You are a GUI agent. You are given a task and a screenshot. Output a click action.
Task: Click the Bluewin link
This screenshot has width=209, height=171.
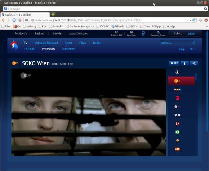pyautogui.click(x=57, y=34)
